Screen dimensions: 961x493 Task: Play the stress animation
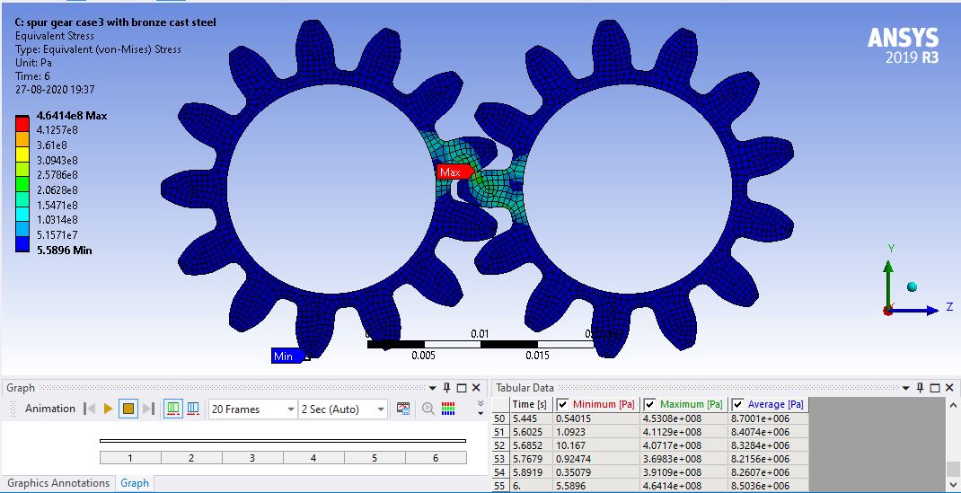click(109, 409)
